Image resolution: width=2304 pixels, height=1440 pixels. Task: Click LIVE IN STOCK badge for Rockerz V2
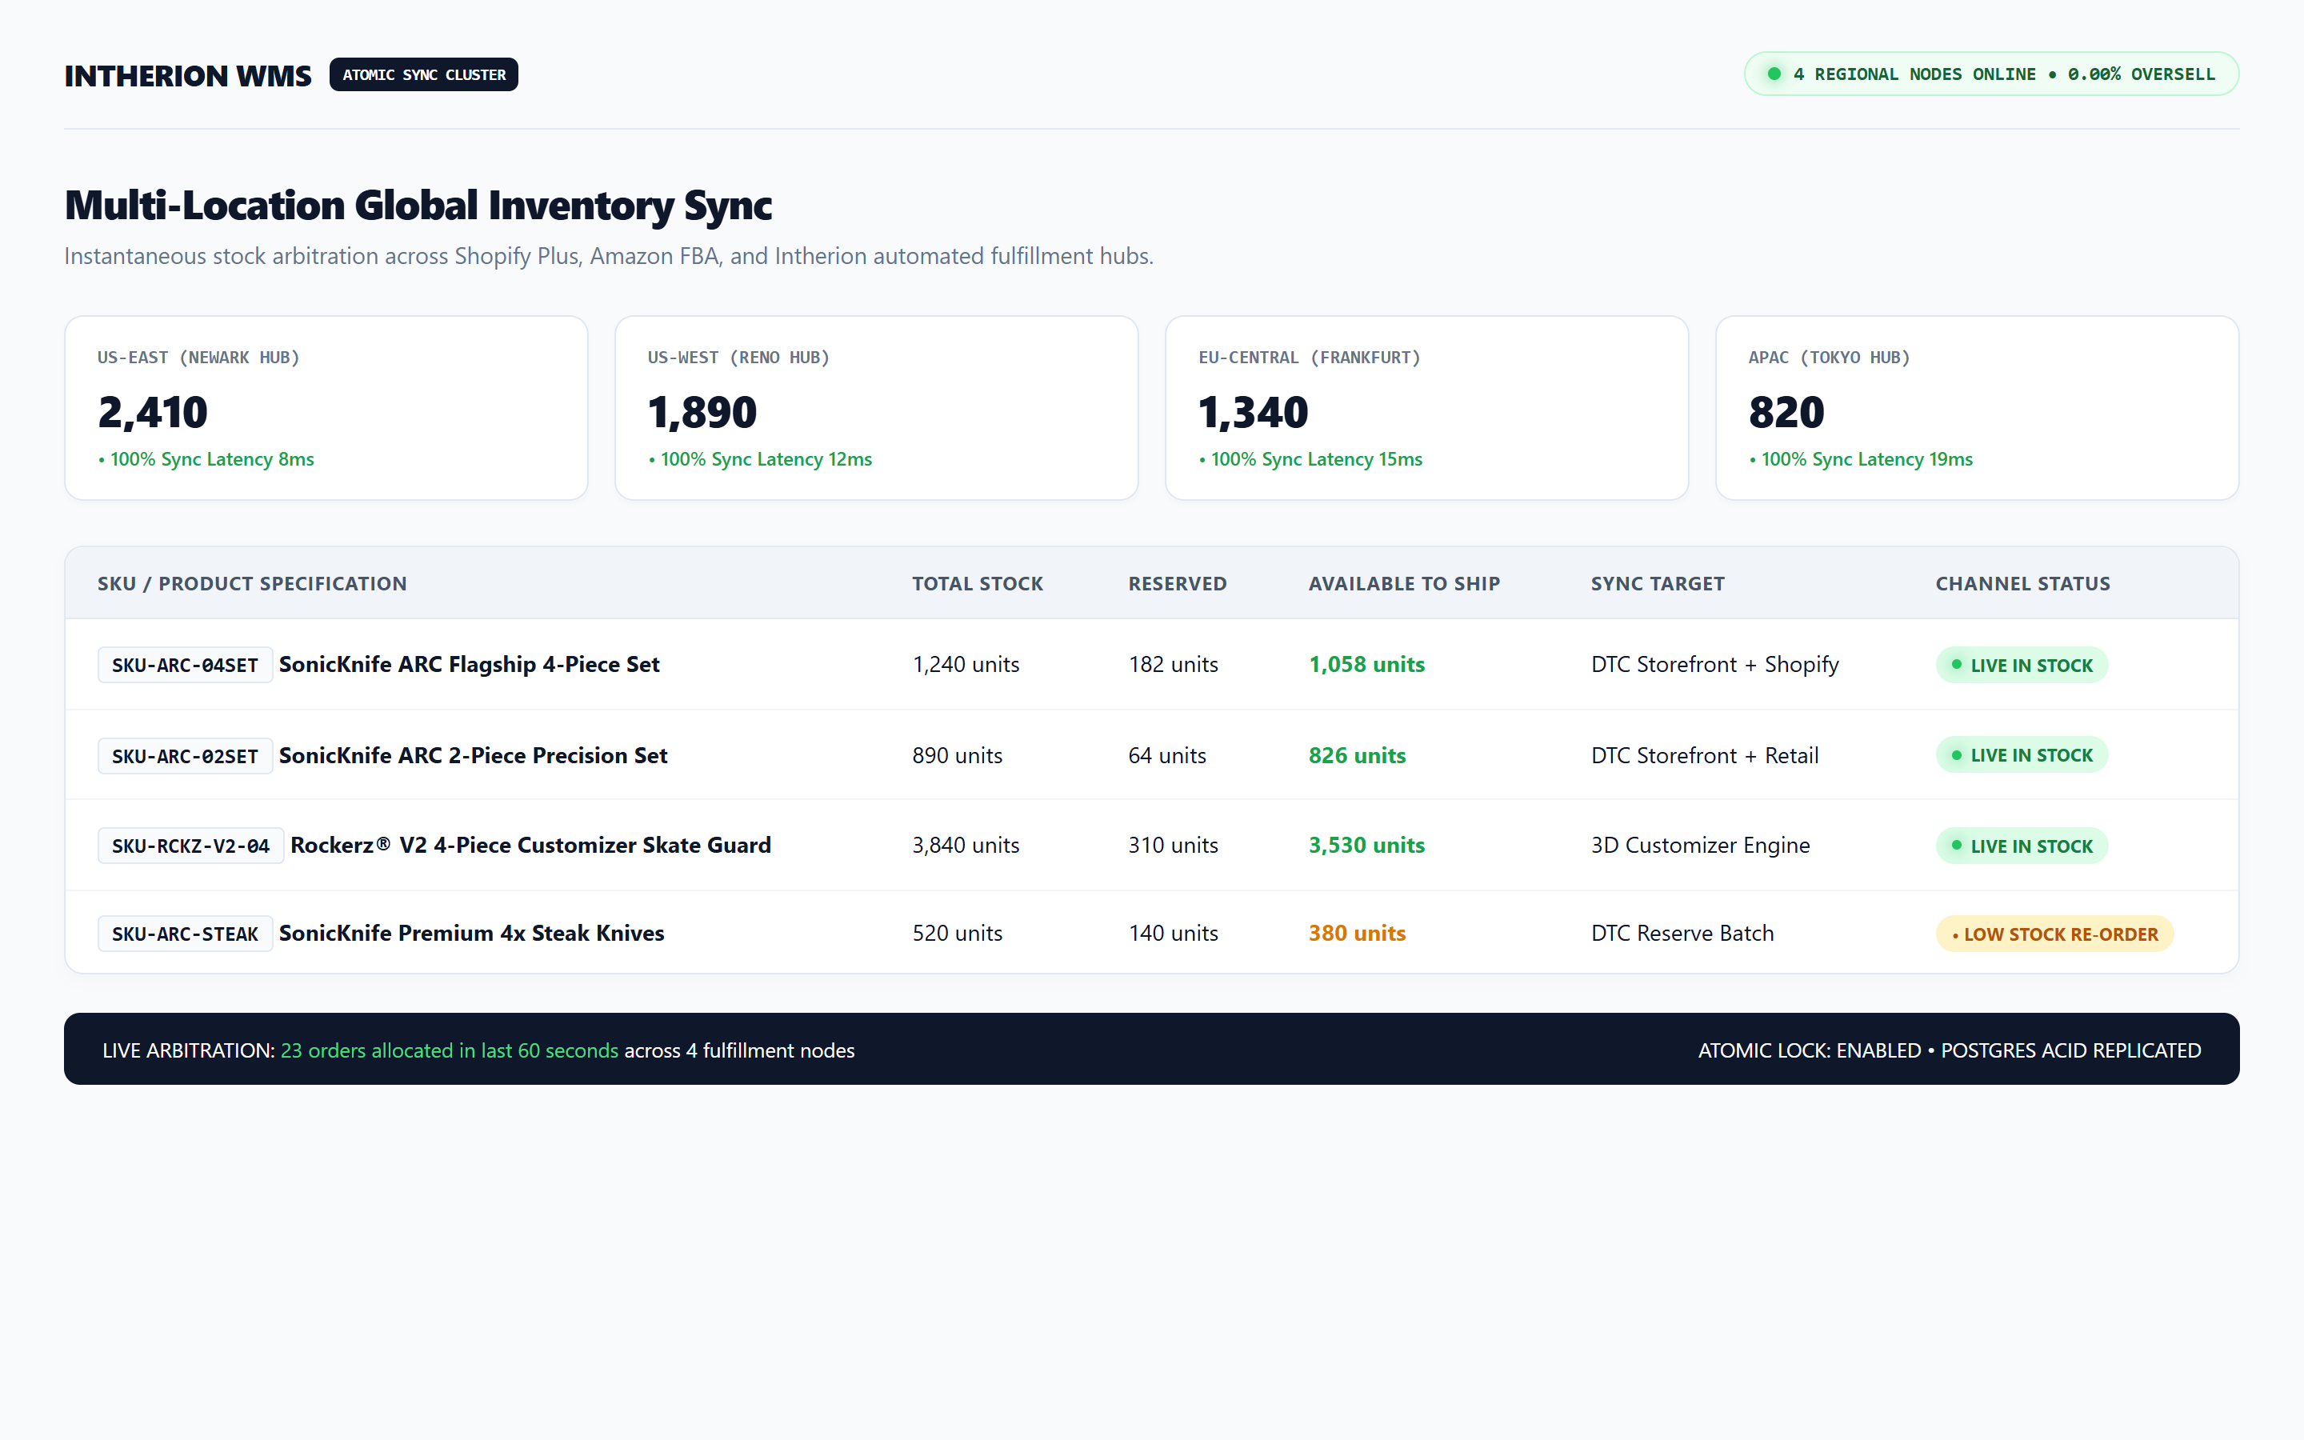(2022, 846)
